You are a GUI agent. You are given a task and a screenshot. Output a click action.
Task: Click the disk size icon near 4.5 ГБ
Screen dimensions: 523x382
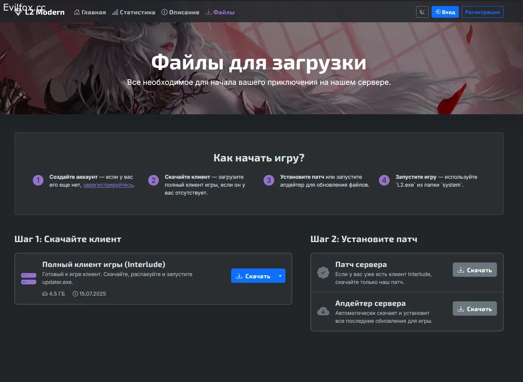(x=45, y=294)
